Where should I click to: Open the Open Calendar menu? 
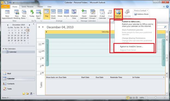click(84, 14)
